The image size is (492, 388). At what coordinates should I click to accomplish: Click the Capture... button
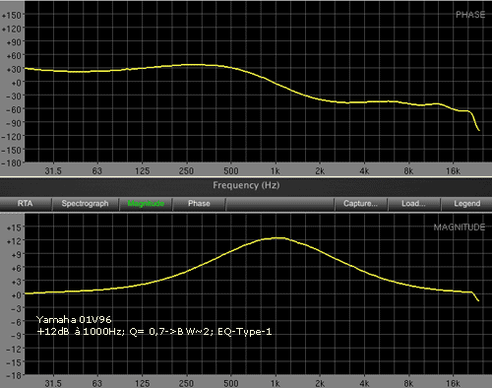point(360,204)
